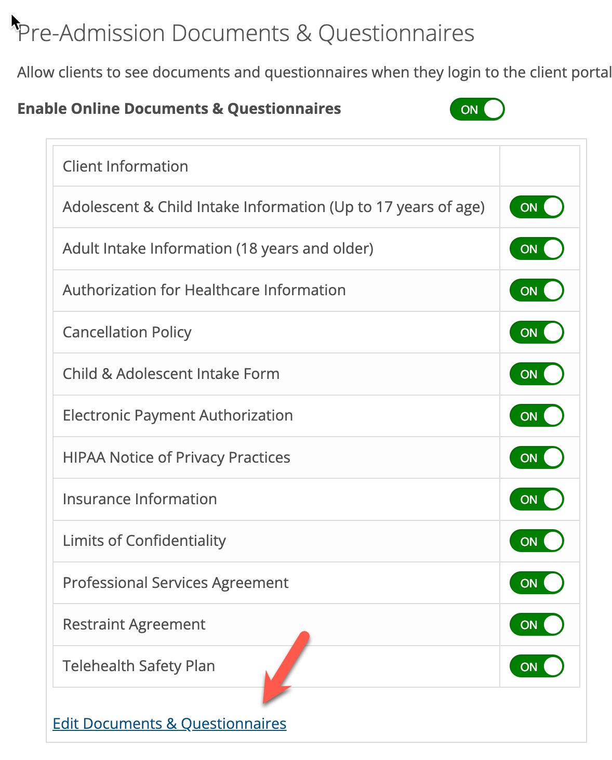Disable Authorization for Healthcare Information
612x760 pixels.
(x=536, y=290)
